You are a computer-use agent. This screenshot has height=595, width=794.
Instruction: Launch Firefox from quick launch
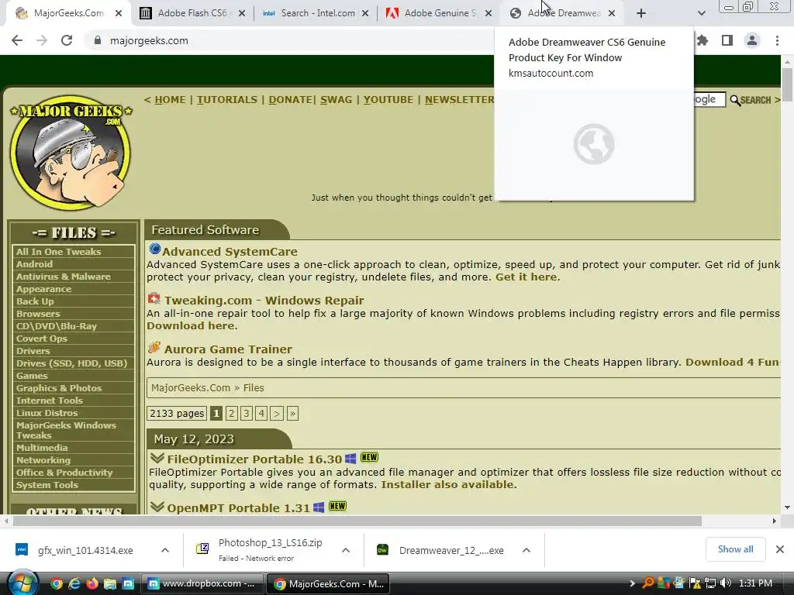click(92, 583)
